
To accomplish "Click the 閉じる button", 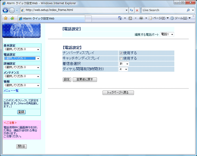I will 22,146.
